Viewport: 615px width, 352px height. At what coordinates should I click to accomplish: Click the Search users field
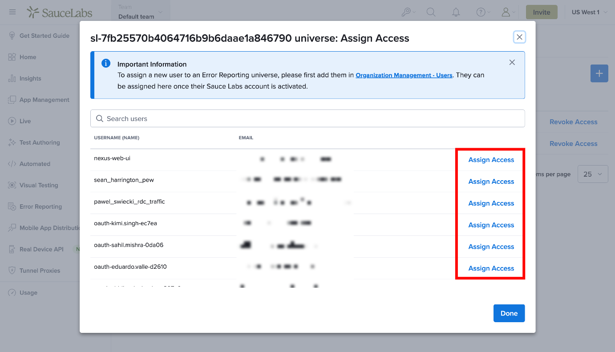(307, 118)
